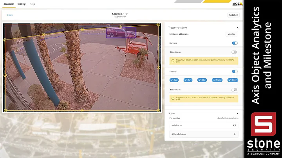This screenshot has height=158, width=282.
Task: Open the Settings tab
Action: tap(22, 4)
